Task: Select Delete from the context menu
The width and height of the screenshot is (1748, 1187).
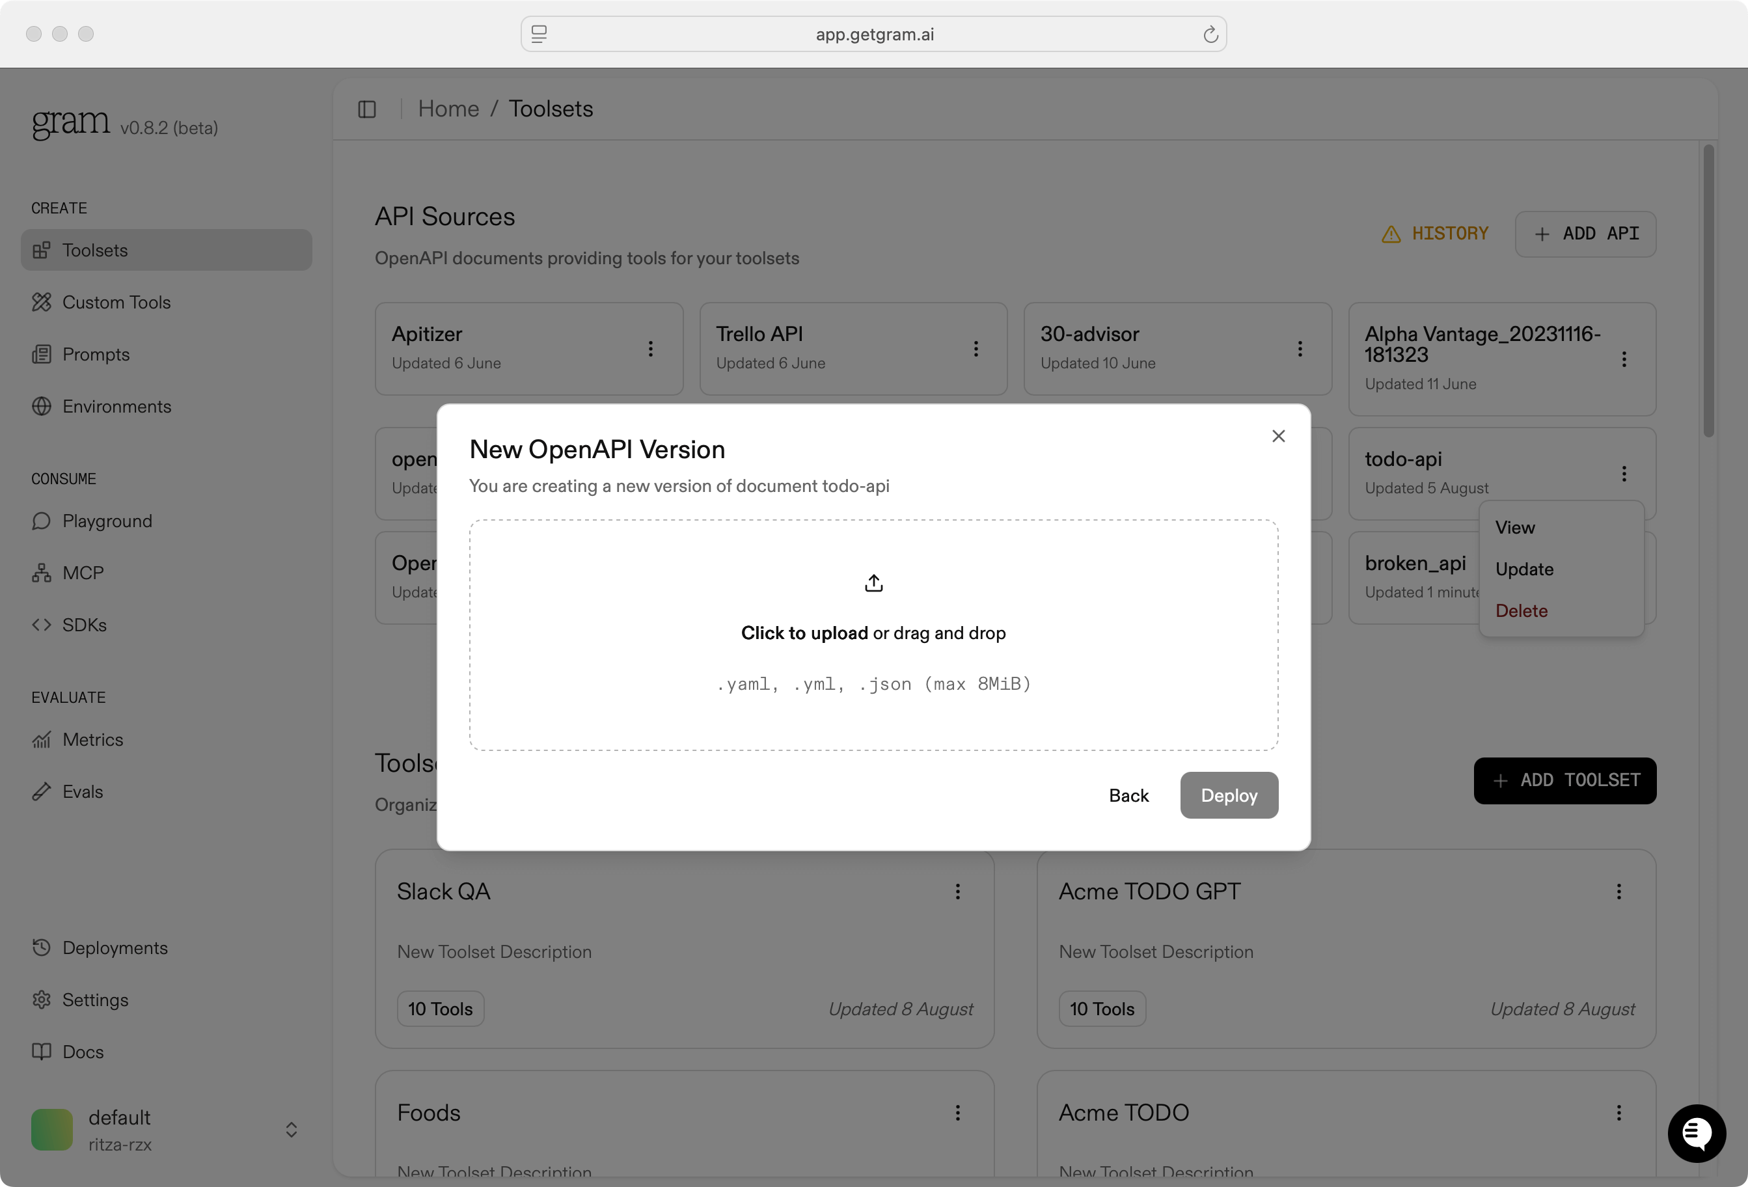Action: point(1521,610)
